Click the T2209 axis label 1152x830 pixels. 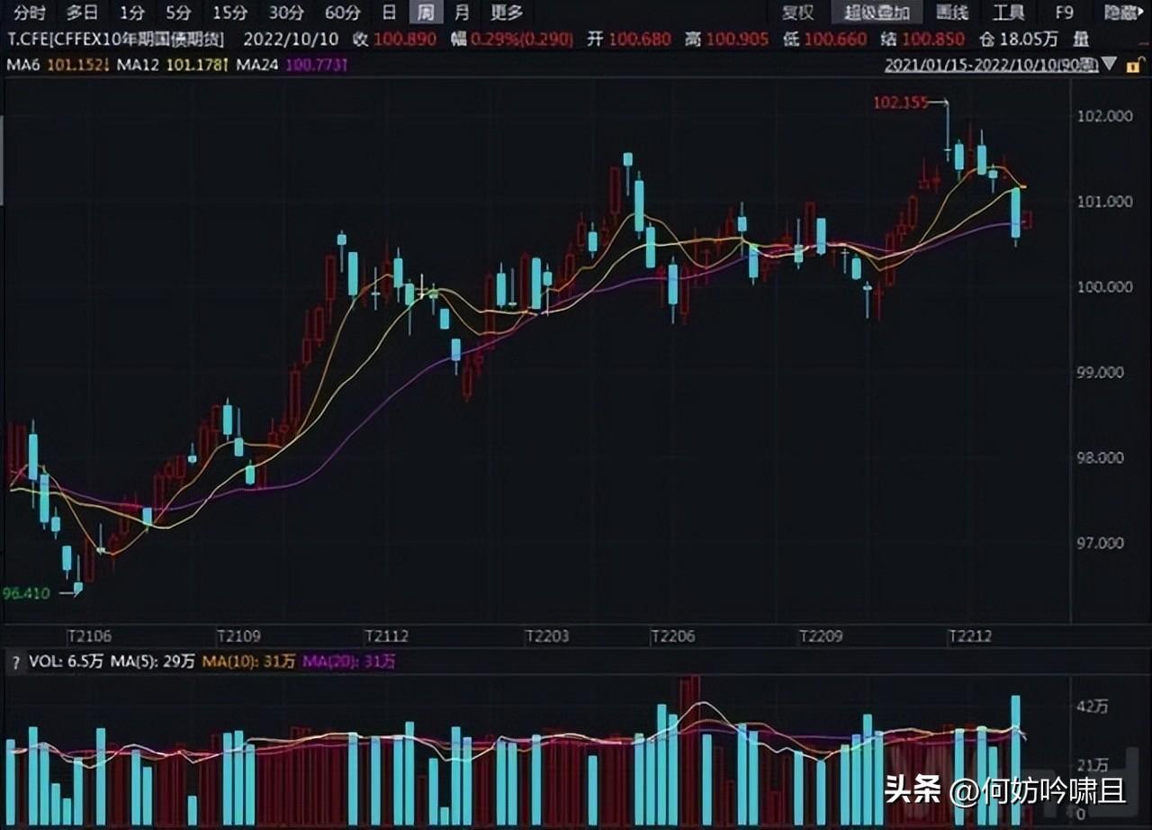[x=821, y=636]
